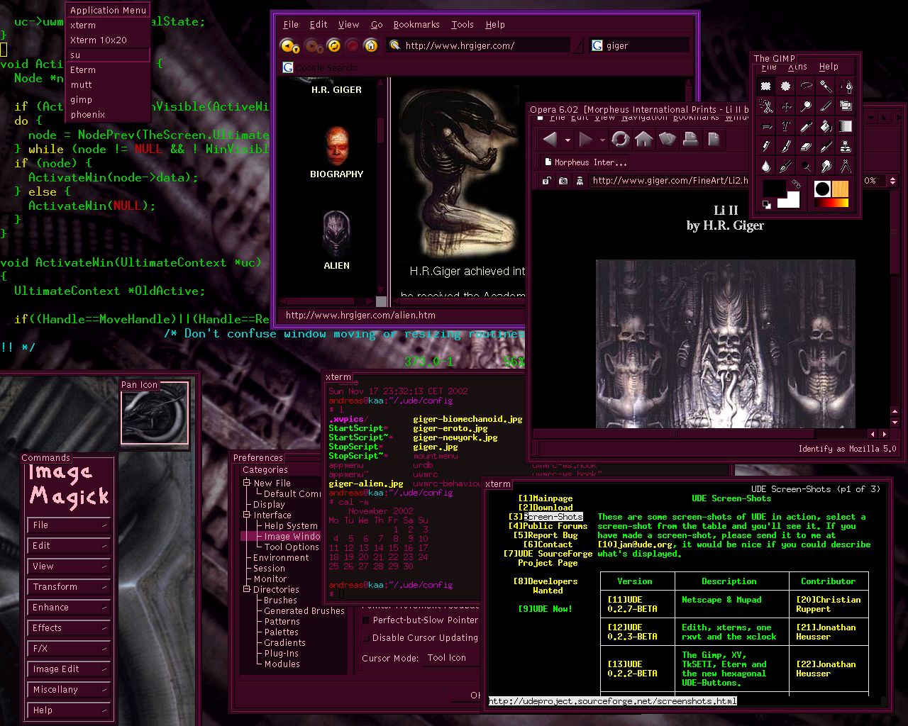908x726 pixels.
Task: Click ImageMagick Image Edit button
Action: [70, 669]
